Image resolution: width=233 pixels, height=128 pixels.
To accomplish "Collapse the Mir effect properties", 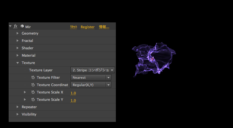I will click(11, 27).
